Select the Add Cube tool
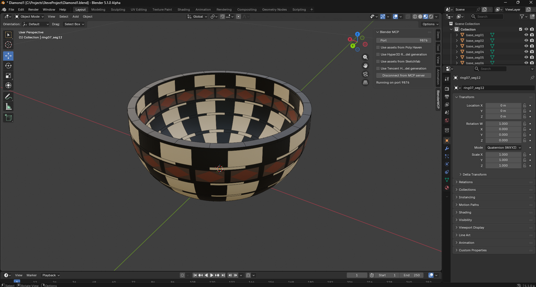This screenshot has height=287, width=536. point(8,118)
